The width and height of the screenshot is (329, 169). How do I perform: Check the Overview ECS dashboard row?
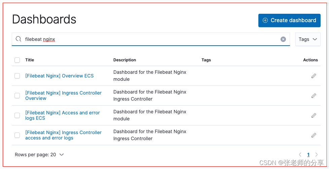17,76
